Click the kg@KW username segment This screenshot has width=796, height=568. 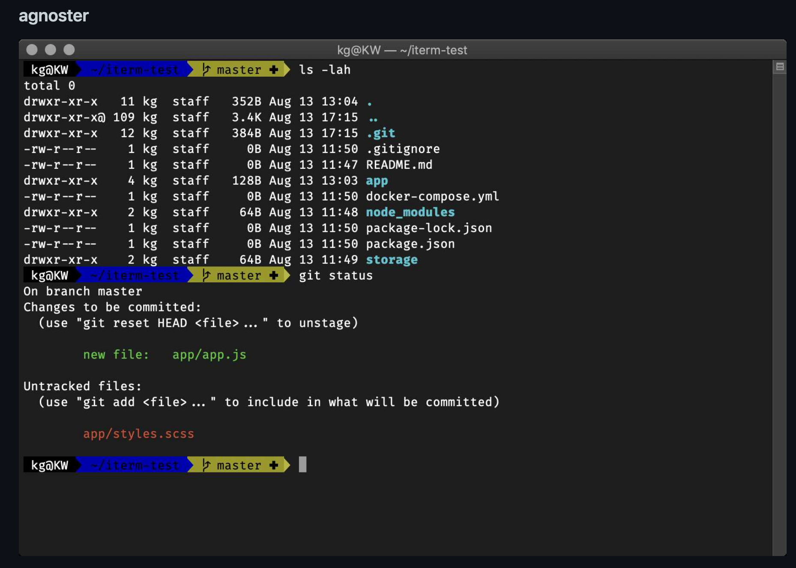pos(49,69)
